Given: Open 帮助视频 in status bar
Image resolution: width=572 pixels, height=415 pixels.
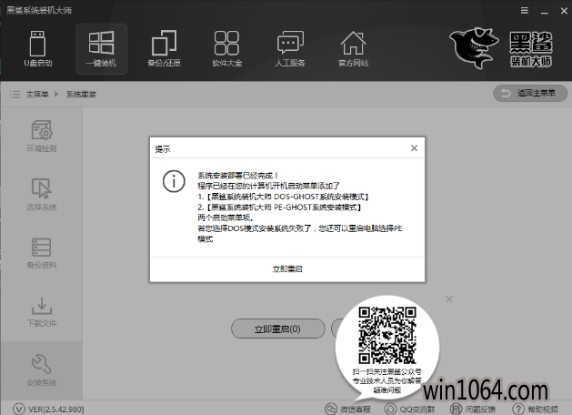Looking at the screenshot, I should coord(536,410).
